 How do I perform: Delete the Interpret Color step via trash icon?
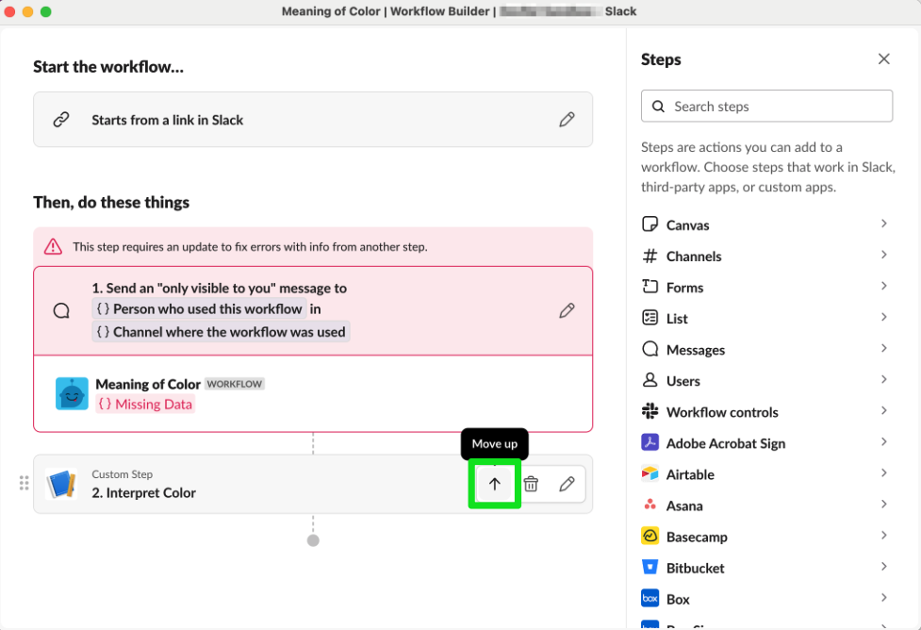531,483
